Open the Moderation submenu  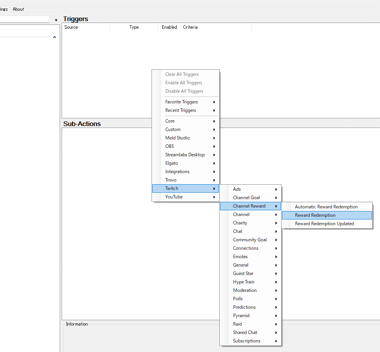click(250, 290)
